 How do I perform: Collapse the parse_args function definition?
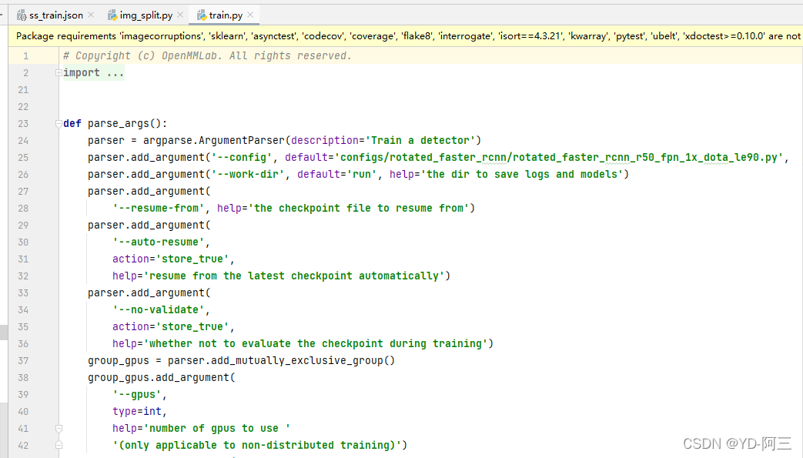[59, 123]
